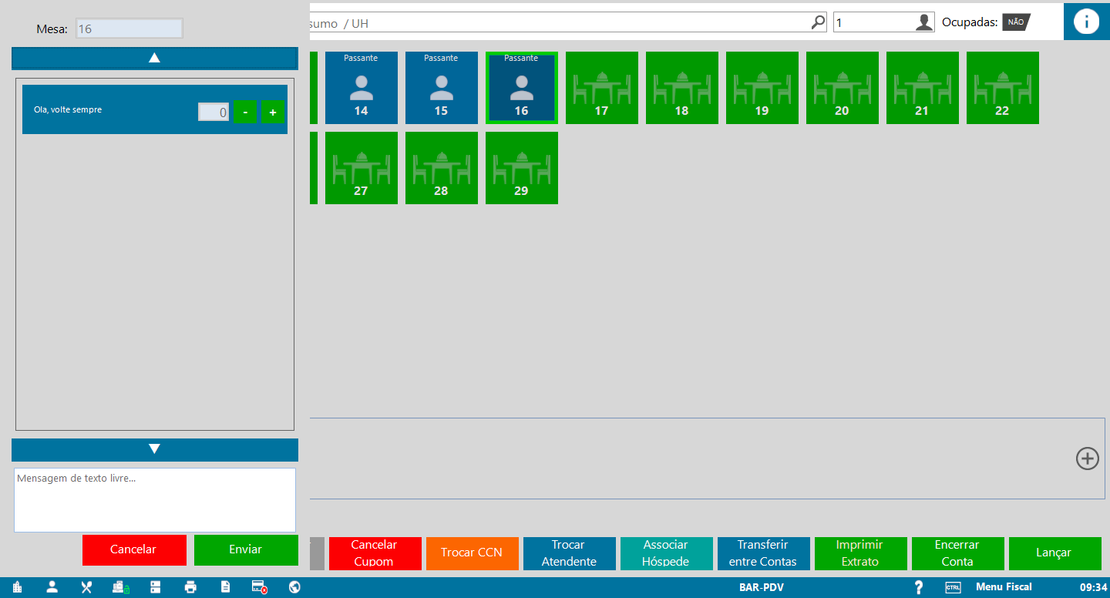Move message list down with down arrow bar
The image size is (1110, 598).
[154, 449]
